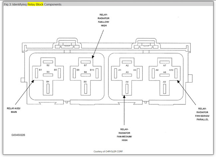216x157 pixels.
Task: Click terminal label B6
Action: click(x=78, y=70)
